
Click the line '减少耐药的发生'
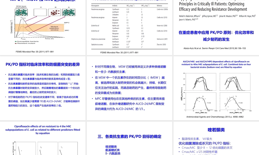pyautogui.click(x=216, y=39)
